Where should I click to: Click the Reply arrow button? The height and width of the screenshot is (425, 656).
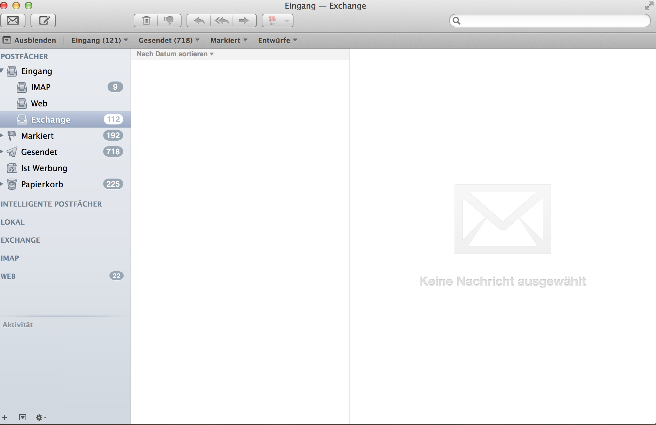point(199,21)
